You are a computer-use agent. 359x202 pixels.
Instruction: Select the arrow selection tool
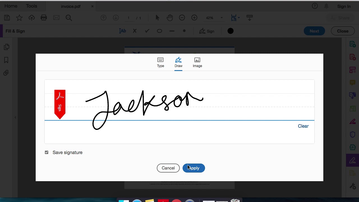(x=157, y=18)
